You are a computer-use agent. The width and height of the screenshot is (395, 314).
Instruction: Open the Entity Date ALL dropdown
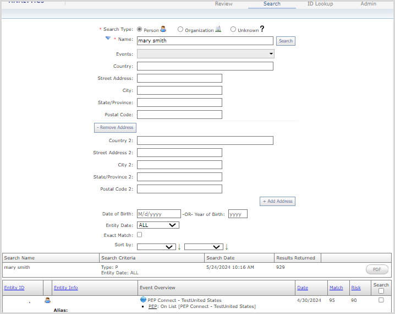(158, 225)
